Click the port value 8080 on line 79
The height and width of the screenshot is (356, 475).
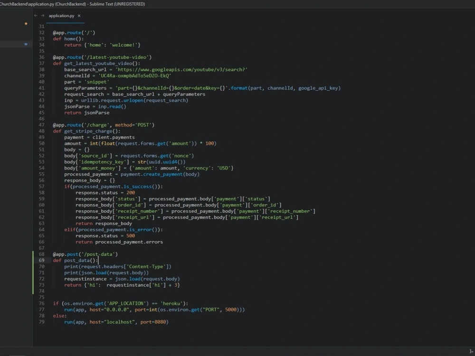[160, 322]
